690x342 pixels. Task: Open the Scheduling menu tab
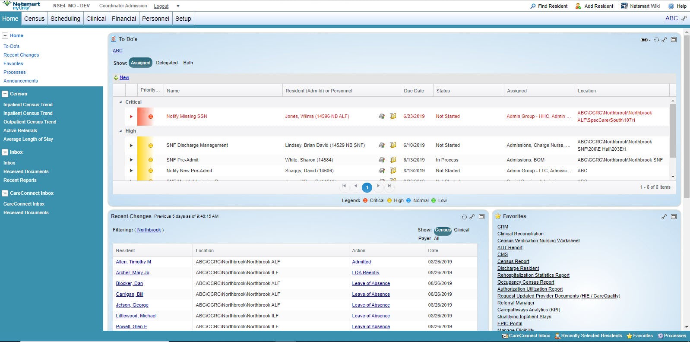[x=65, y=19]
